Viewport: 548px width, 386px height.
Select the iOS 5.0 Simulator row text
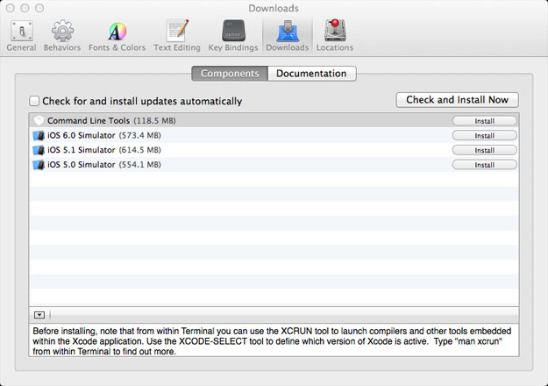pyautogui.click(x=104, y=165)
